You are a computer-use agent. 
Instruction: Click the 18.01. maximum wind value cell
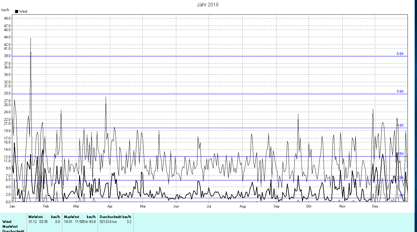coord(80,222)
